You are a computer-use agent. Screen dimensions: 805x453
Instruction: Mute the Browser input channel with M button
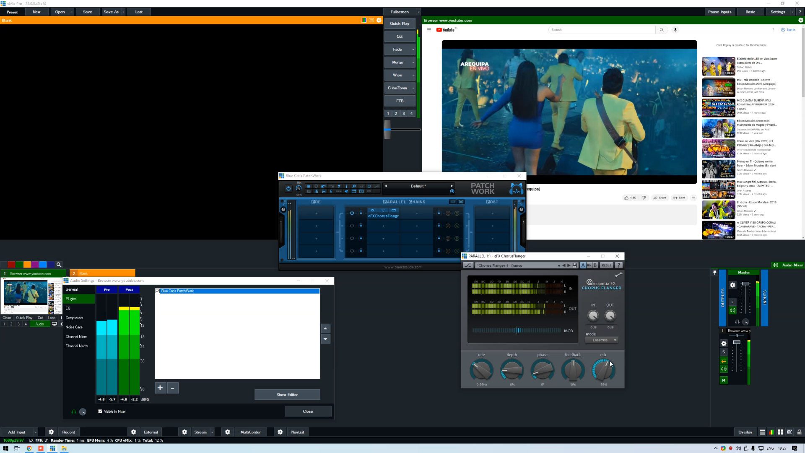pos(723,380)
